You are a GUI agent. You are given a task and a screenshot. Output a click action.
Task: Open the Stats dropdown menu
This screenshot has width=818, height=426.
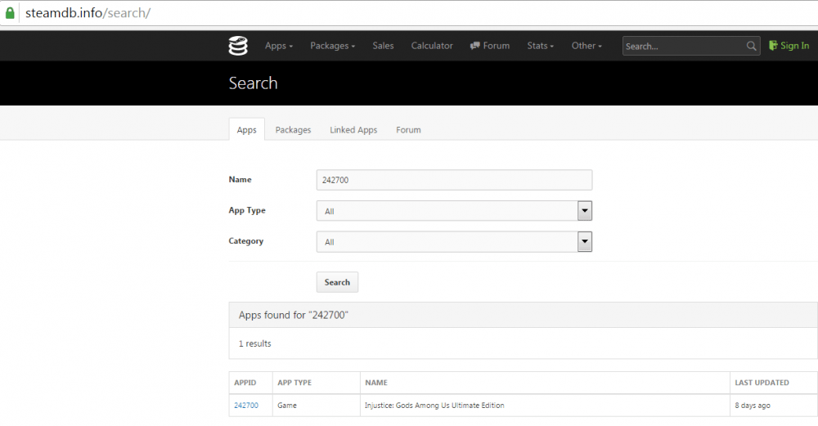(x=540, y=46)
